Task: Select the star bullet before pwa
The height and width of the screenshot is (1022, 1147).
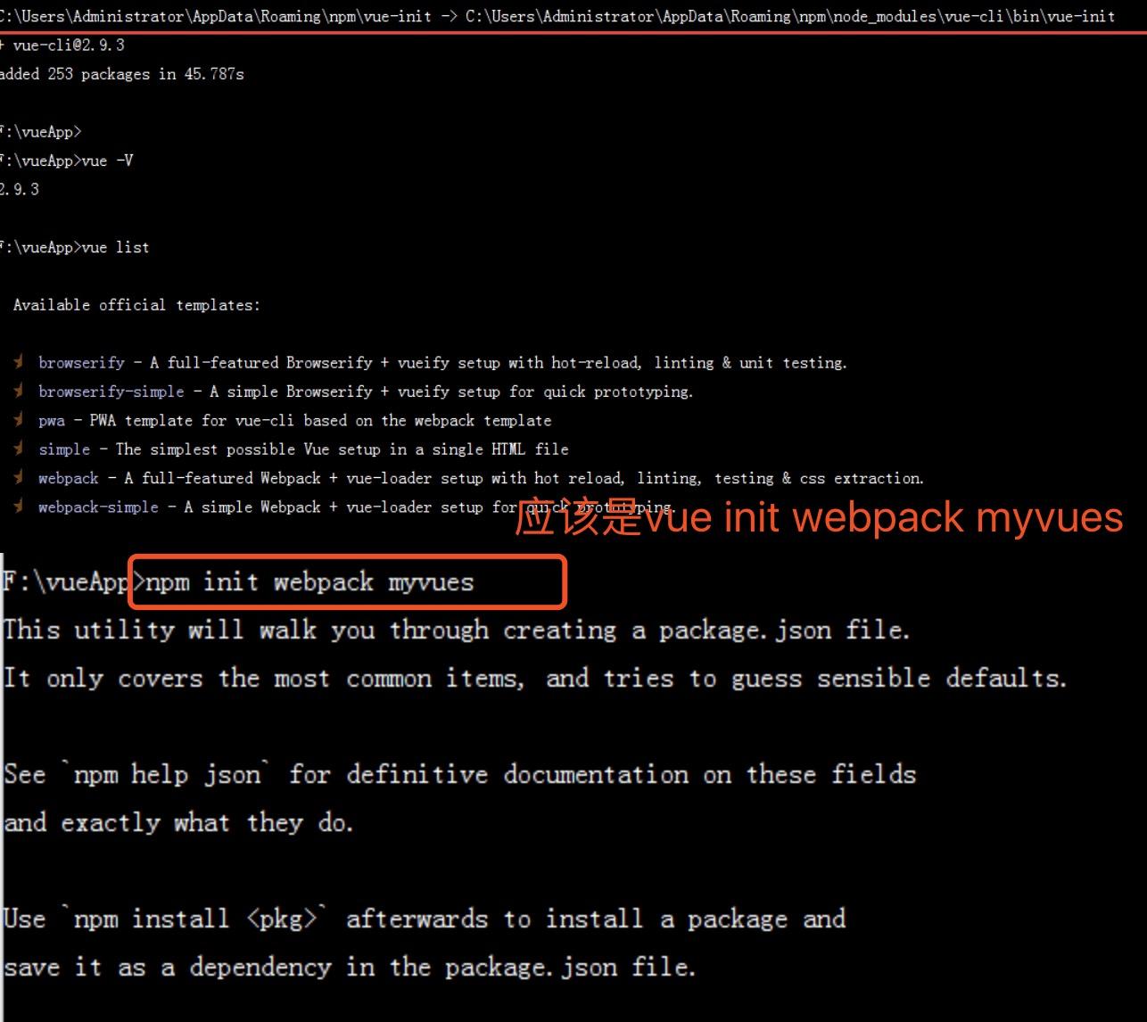Action: pos(19,420)
